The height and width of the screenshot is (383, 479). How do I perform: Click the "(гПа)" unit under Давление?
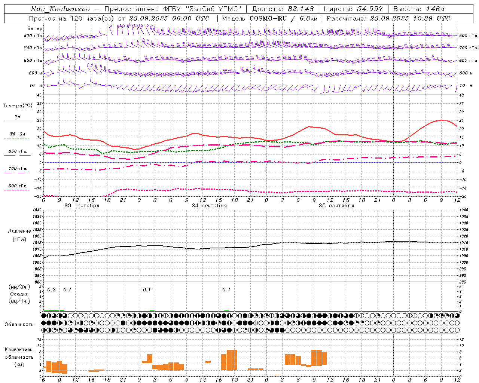click(x=19, y=239)
